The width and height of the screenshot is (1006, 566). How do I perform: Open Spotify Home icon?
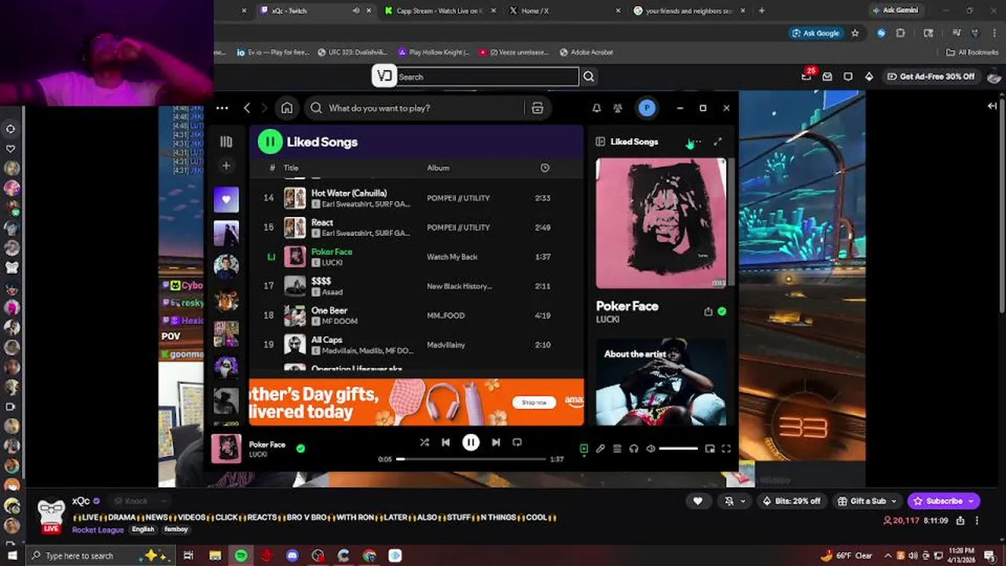point(287,108)
